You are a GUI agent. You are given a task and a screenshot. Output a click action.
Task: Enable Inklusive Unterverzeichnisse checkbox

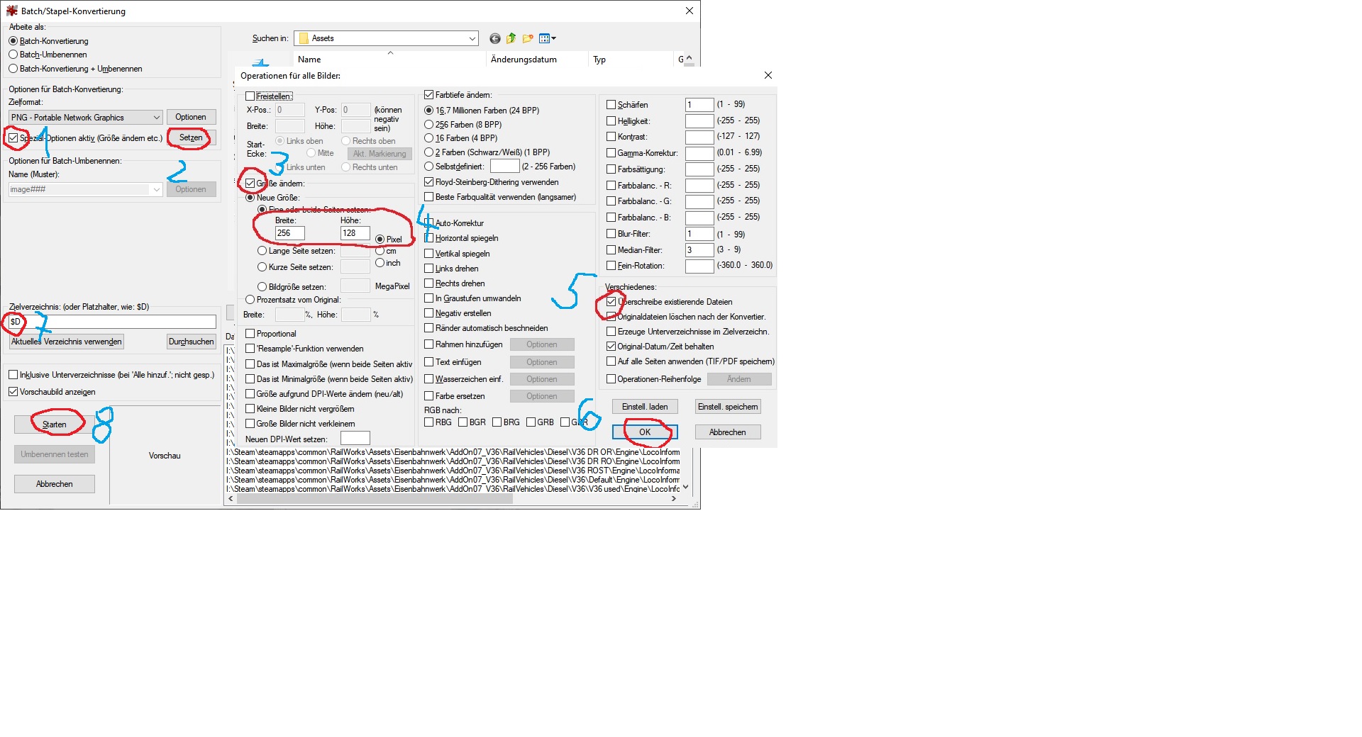(13, 375)
